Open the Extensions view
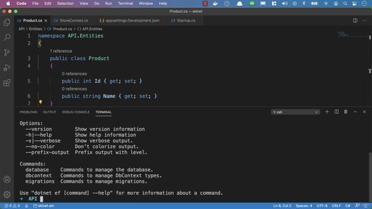The width and height of the screenshot is (372, 209). tap(7, 83)
